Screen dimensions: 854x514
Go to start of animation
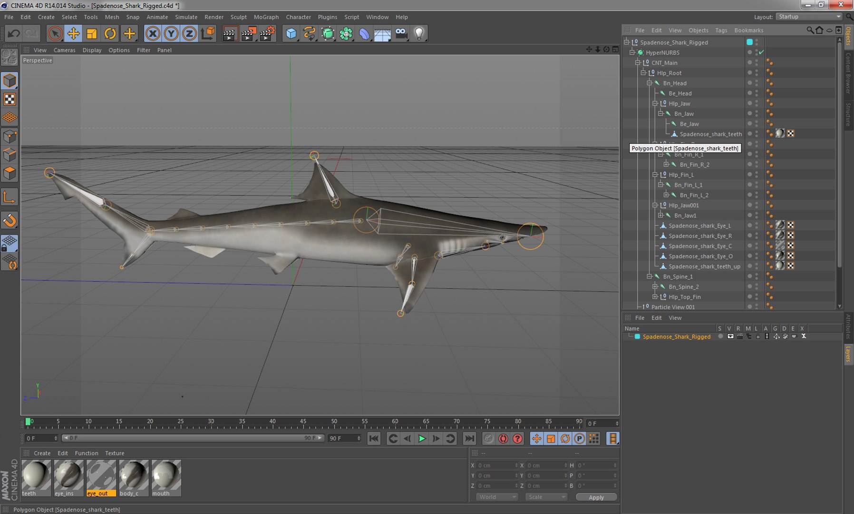click(x=374, y=438)
